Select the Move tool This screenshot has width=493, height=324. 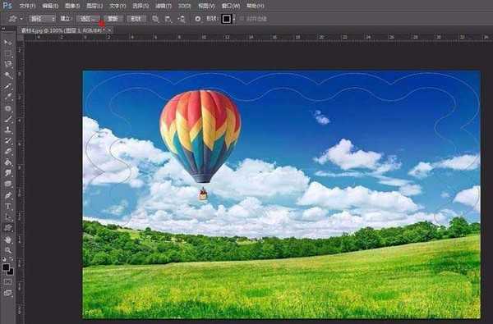(x=8, y=43)
